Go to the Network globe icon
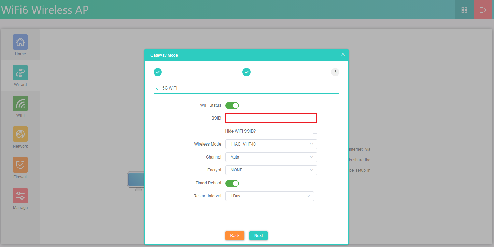 (20, 134)
